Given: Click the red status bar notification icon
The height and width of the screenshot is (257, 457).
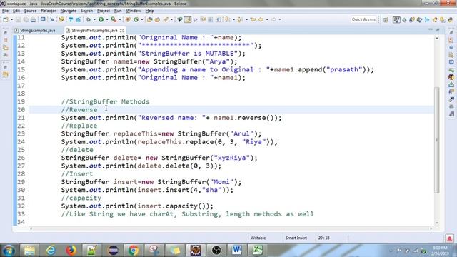Looking at the screenshot, I should click(449, 238).
